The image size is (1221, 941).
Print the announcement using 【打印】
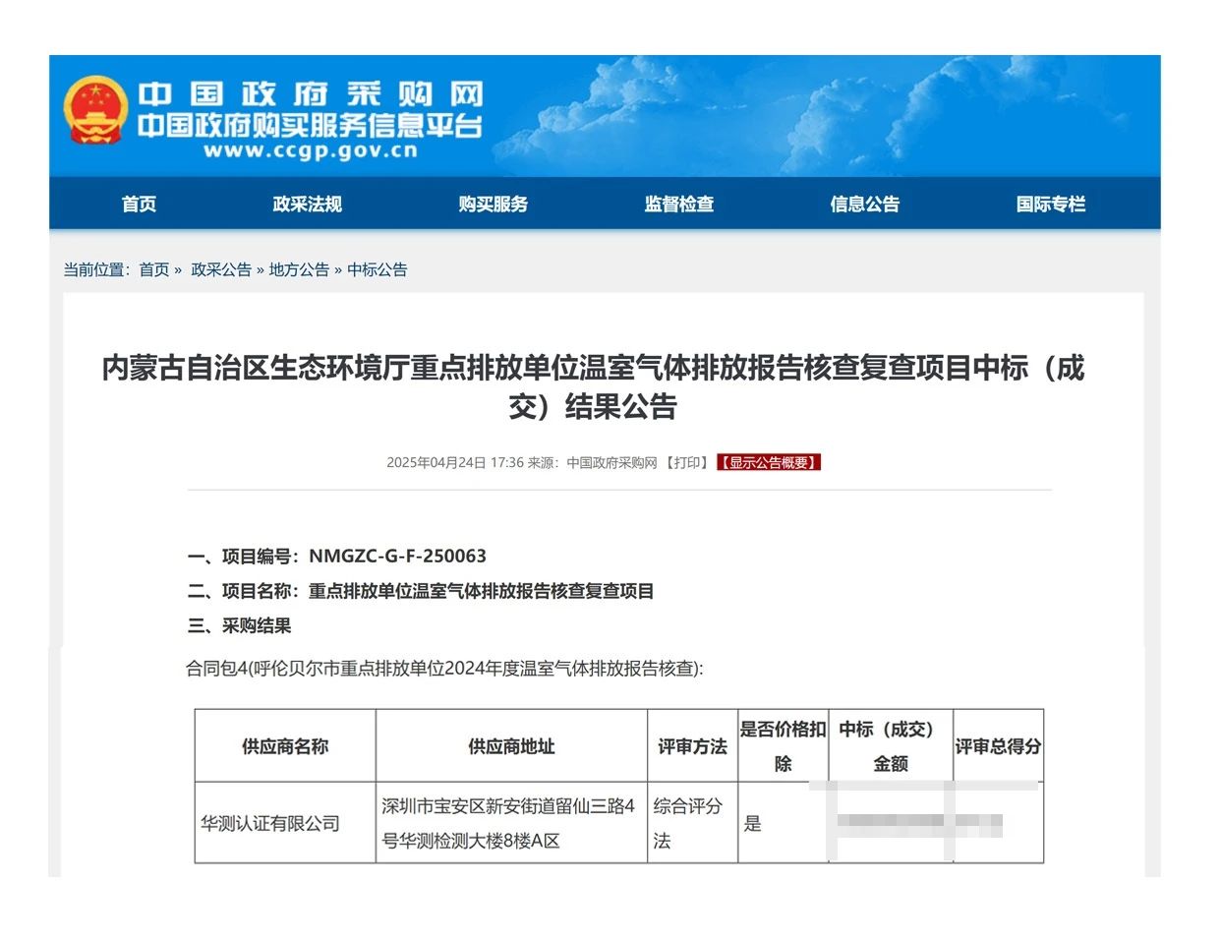point(687,463)
